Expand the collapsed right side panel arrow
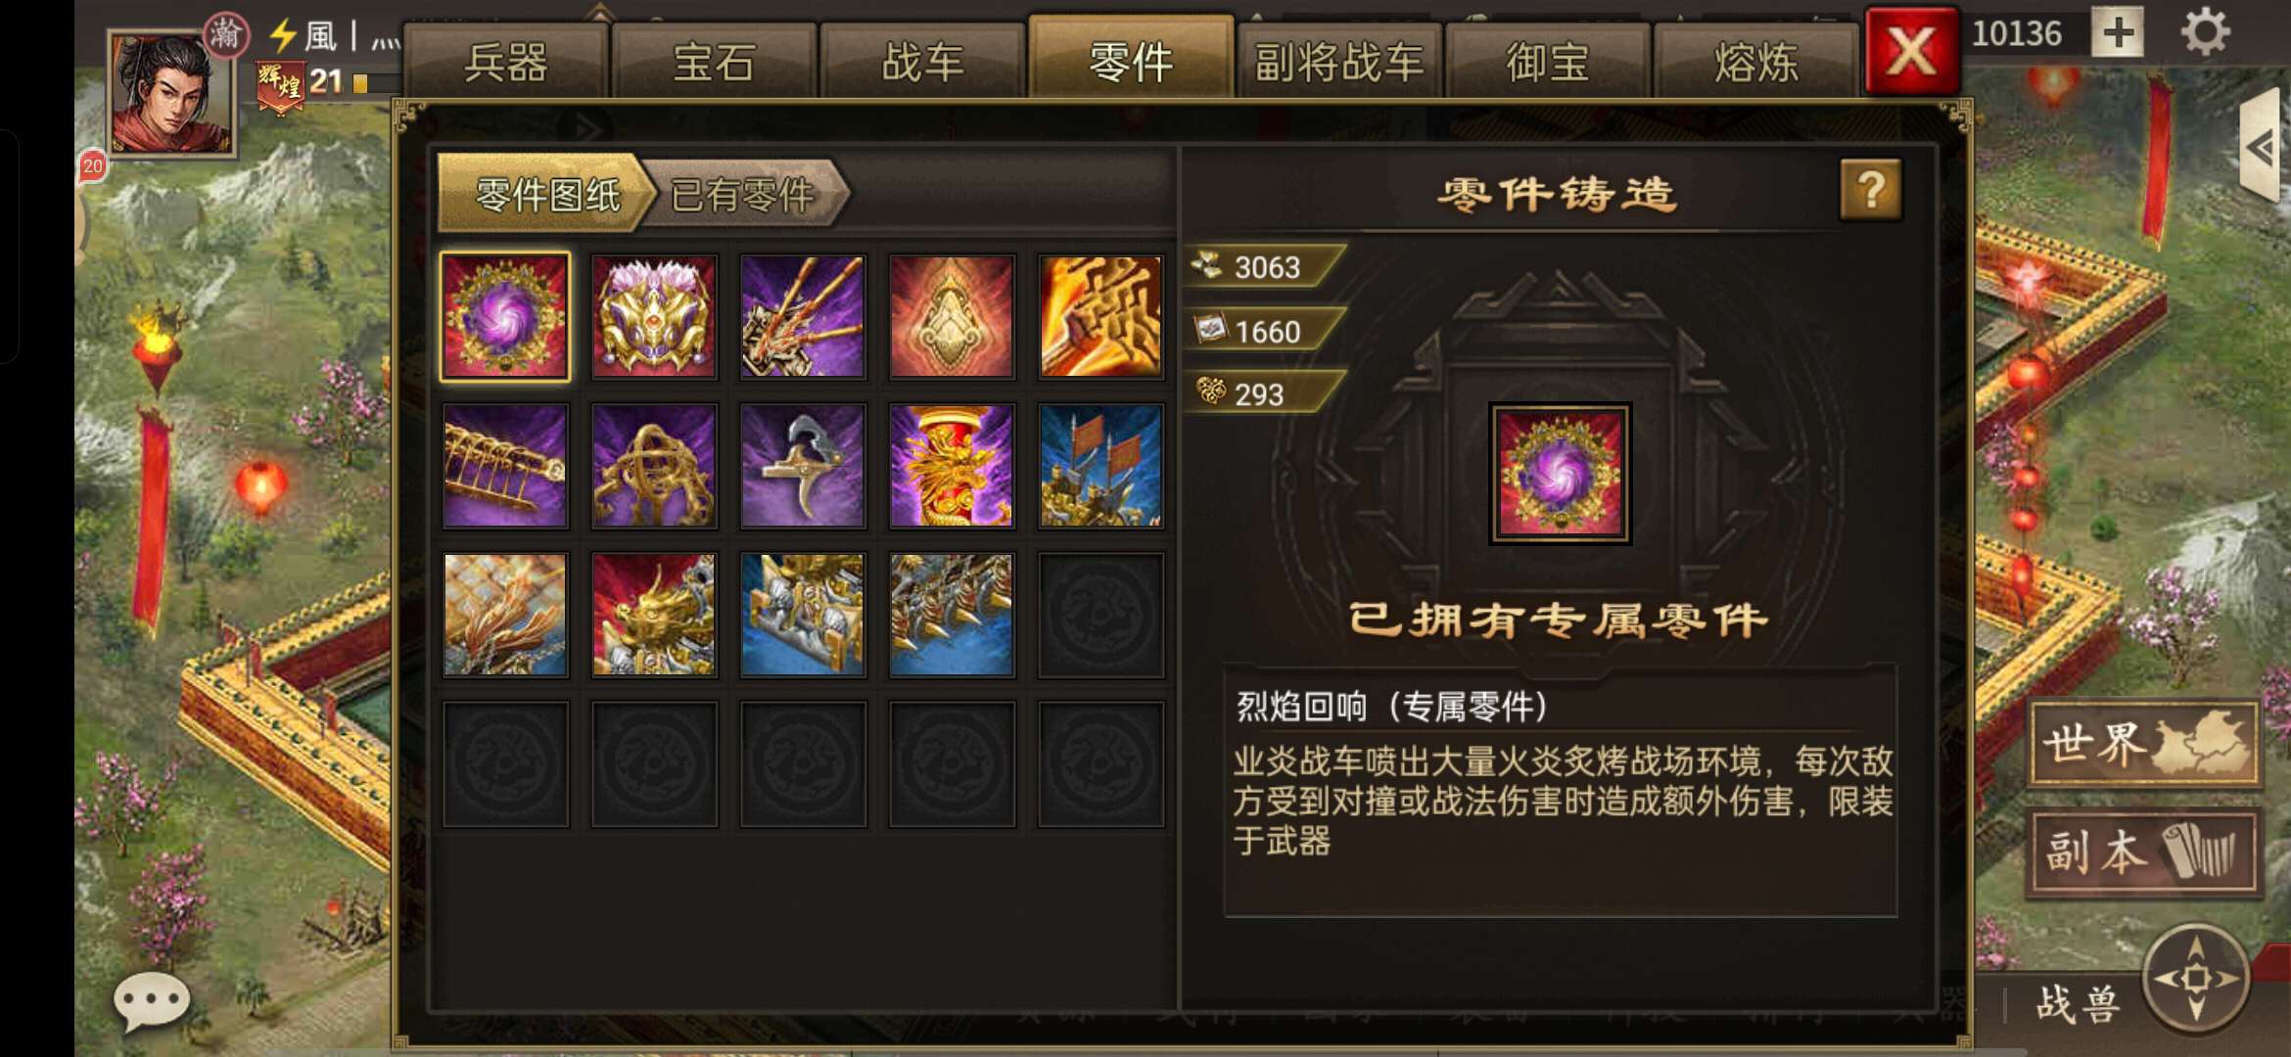The height and width of the screenshot is (1057, 2291). (2262, 147)
